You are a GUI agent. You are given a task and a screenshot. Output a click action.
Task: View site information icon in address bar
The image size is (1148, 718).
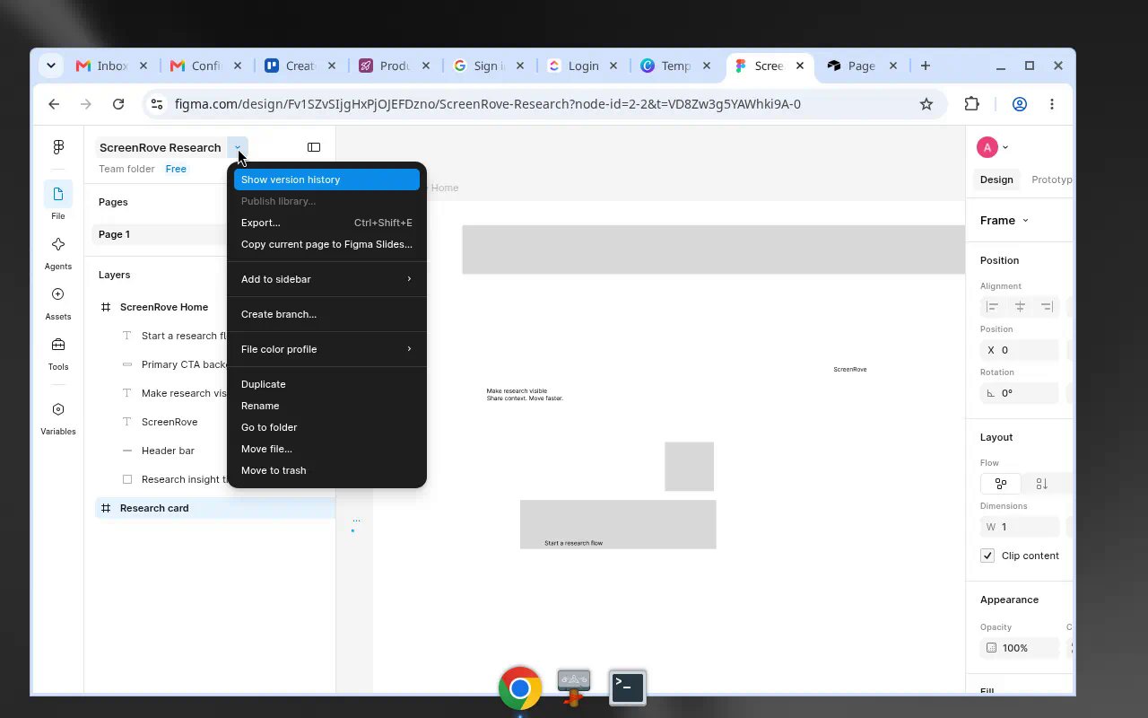(157, 104)
